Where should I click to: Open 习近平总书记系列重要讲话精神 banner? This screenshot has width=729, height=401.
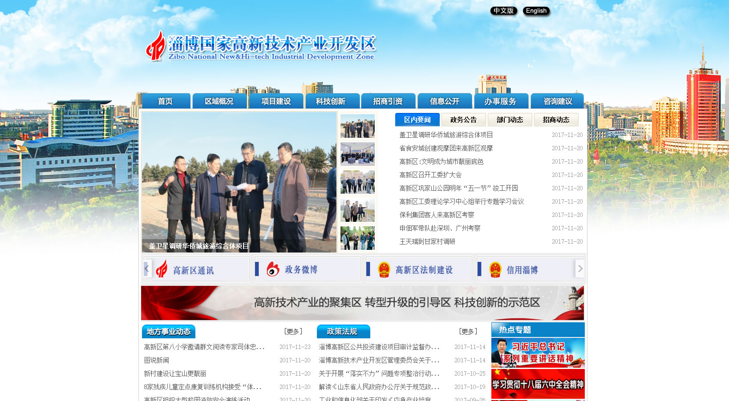(x=538, y=353)
